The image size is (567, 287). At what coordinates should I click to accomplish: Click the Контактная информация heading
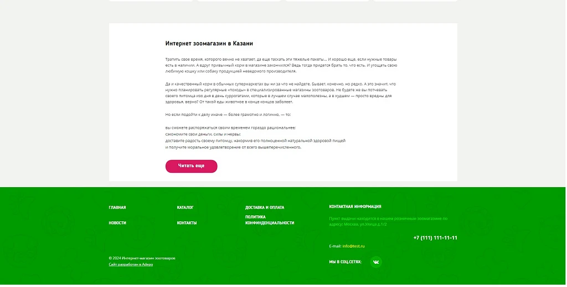(355, 207)
